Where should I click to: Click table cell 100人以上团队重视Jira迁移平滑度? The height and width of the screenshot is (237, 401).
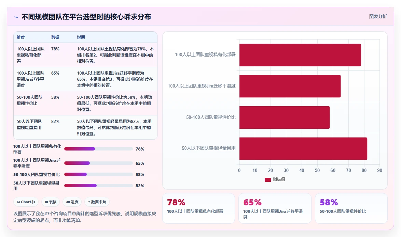tap(31, 79)
